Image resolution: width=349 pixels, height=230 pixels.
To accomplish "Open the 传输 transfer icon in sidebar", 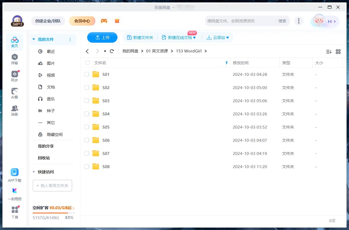I will [x=14, y=59].
